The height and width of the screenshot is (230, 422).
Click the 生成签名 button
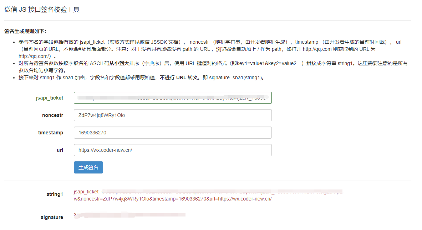88,167
